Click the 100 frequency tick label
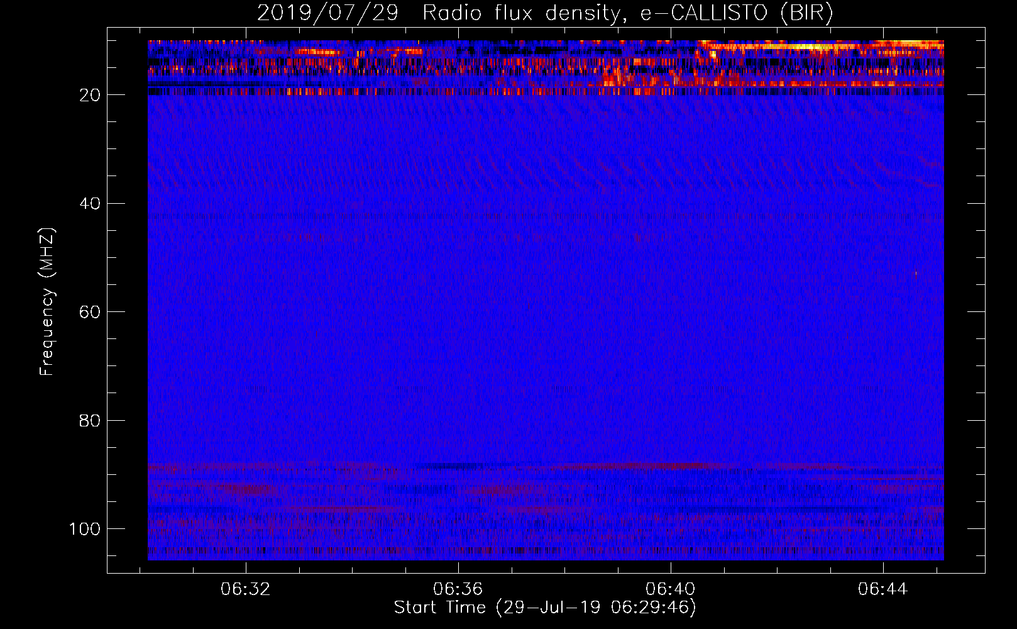 coord(85,529)
